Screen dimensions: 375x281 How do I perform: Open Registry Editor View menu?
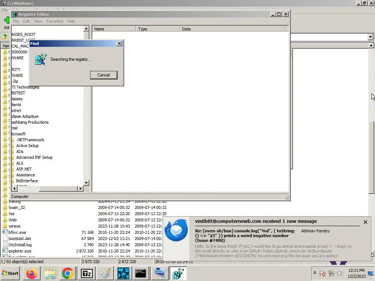pyautogui.click(x=38, y=21)
